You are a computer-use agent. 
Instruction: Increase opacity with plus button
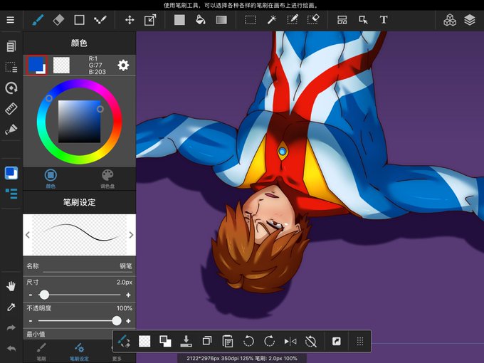(x=128, y=321)
